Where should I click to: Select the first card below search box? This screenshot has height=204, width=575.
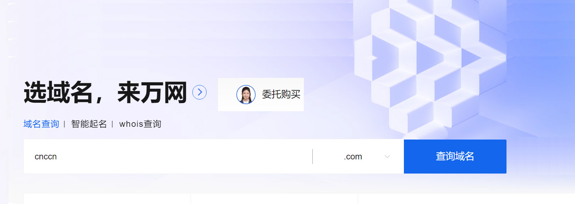click(107, 199)
